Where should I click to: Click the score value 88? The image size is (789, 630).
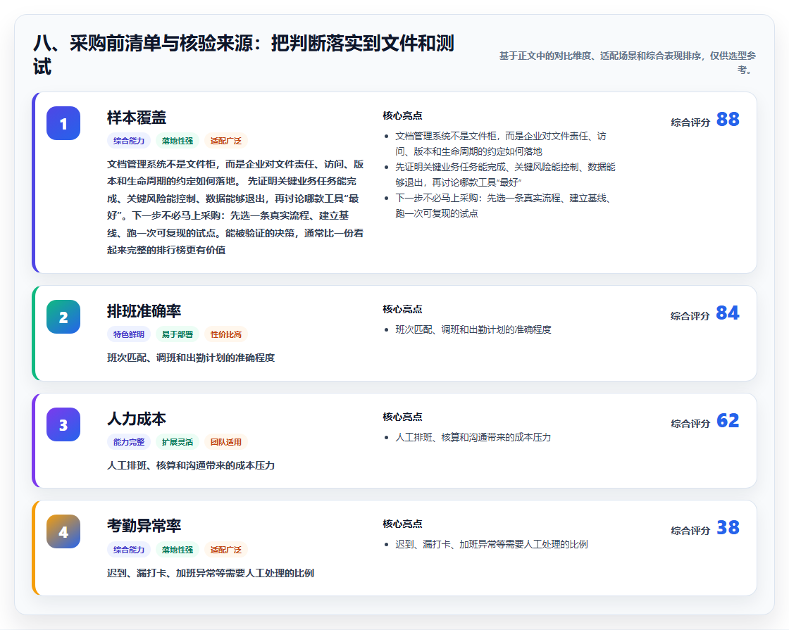(x=728, y=119)
